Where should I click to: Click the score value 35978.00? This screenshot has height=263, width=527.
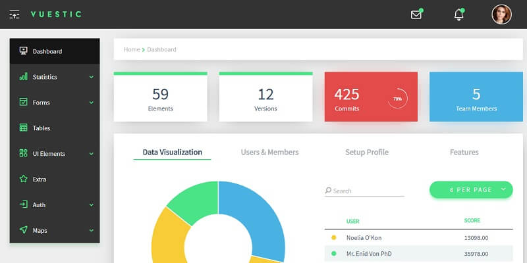(476, 254)
